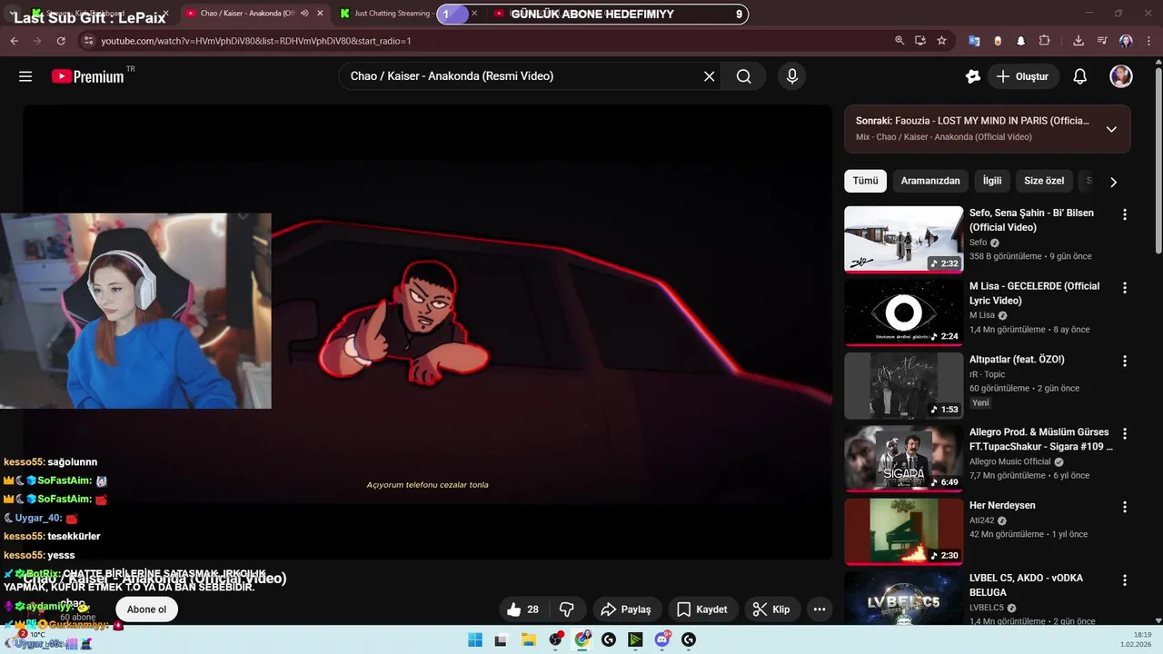Switch to Just Chatting Streaming tab
This screenshot has height=654, width=1163.
pyautogui.click(x=391, y=14)
